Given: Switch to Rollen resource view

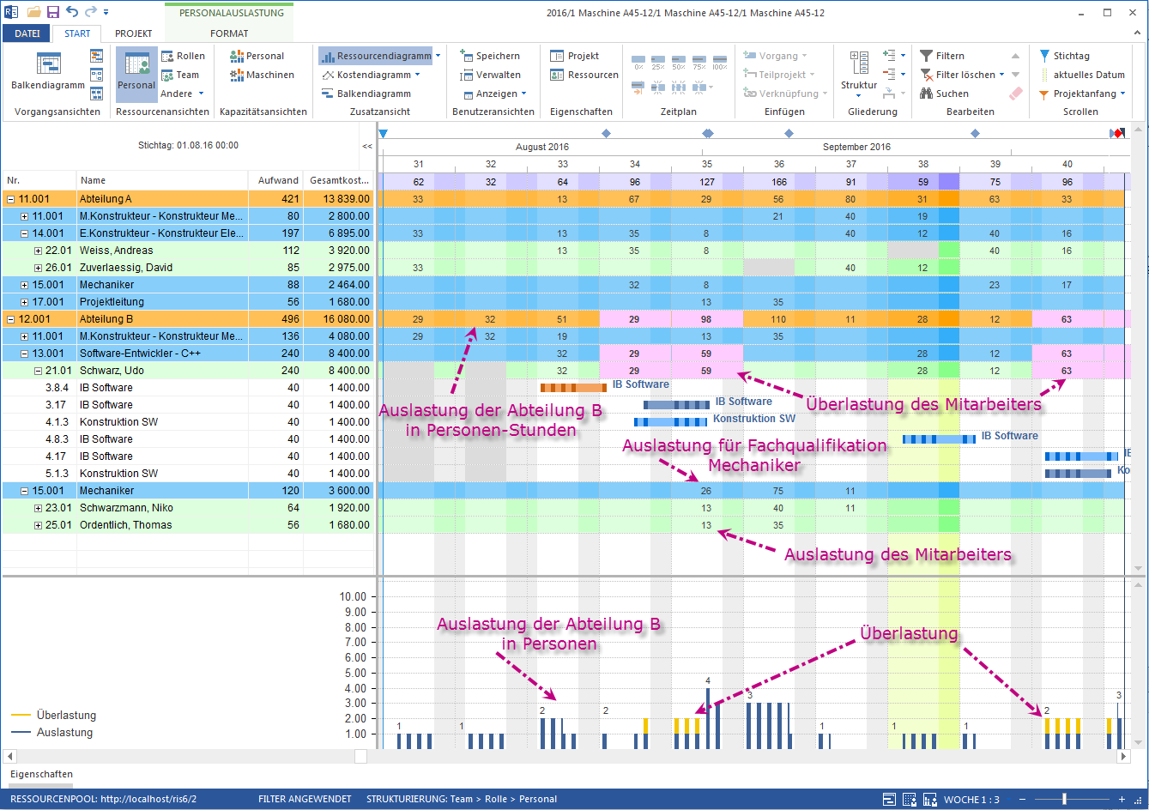Looking at the screenshot, I should [183, 56].
